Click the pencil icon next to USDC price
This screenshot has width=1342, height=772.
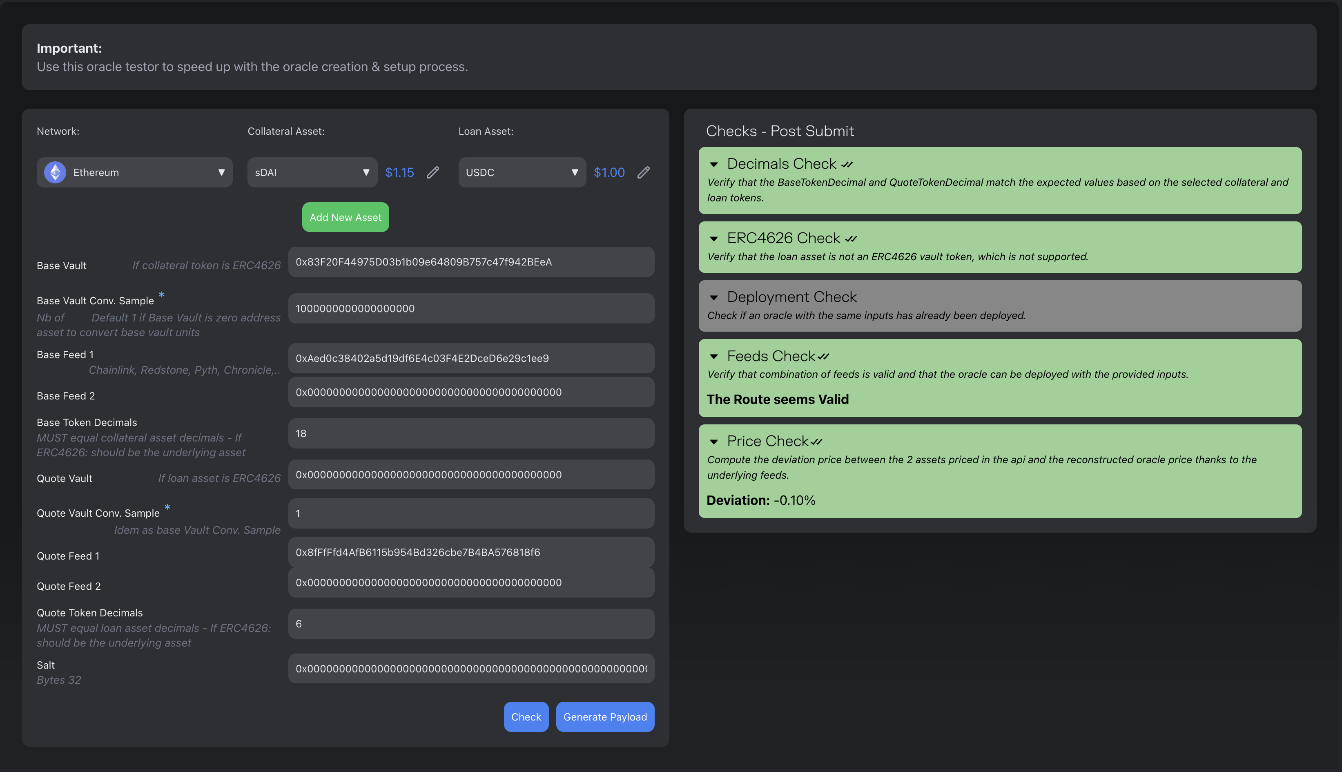(643, 172)
